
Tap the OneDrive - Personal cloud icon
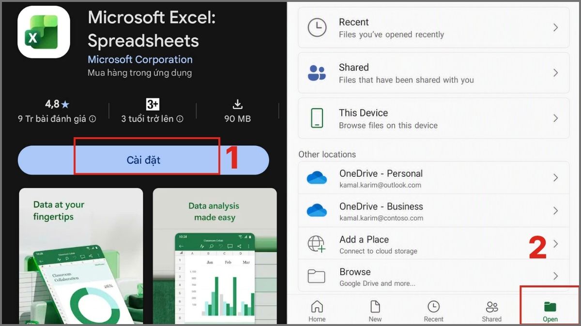pyautogui.click(x=317, y=178)
